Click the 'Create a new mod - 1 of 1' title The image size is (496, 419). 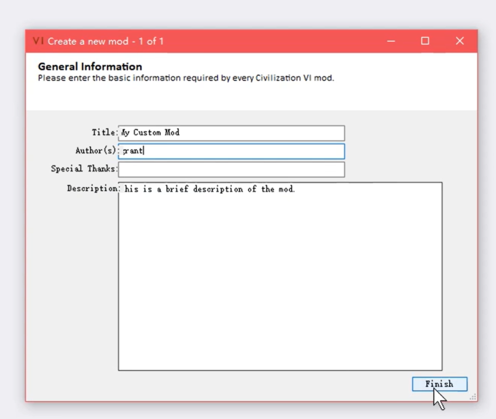[105, 41]
